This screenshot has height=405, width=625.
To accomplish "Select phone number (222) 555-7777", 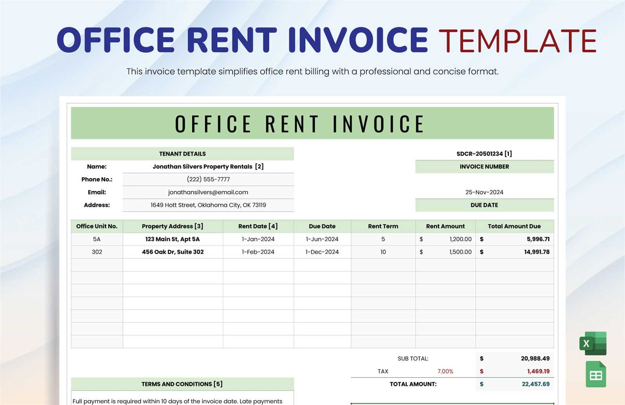I will point(208,179).
